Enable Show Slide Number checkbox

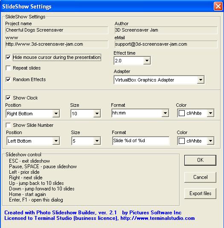coord(8,125)
